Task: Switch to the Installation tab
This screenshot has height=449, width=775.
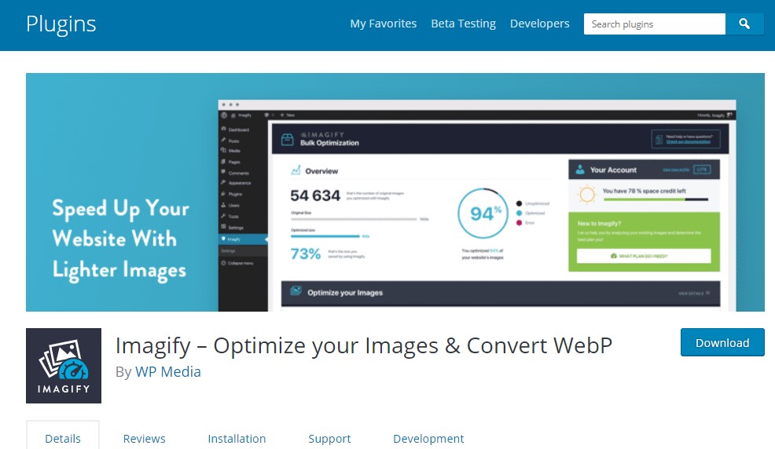Action: [237, 438]
